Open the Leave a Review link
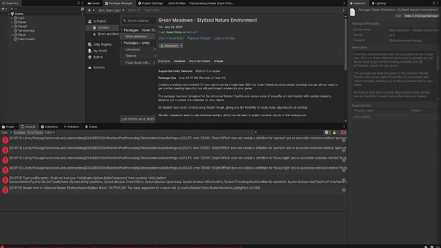The width and height of the screenshot is (441, 248). click(224, 38)
